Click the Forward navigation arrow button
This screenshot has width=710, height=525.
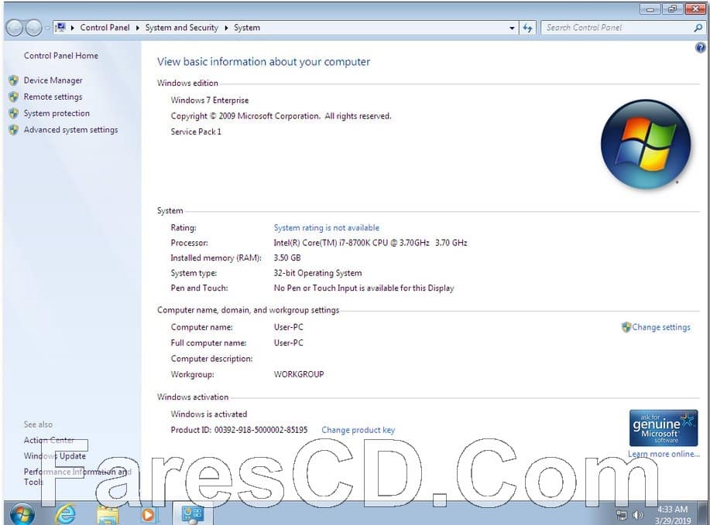point(33,28)
